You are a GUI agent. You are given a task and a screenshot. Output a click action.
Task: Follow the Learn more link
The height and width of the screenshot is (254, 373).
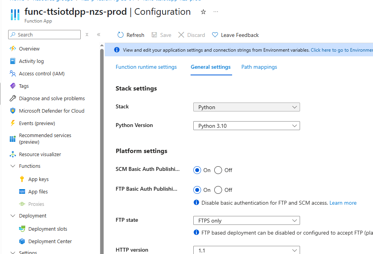343,203
